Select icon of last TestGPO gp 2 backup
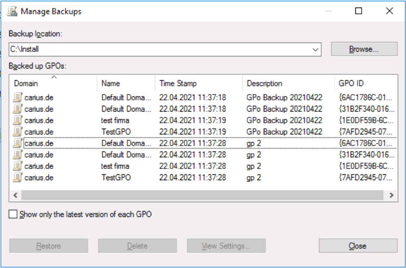The width and height of the screenshot is (406, 268). click(17, 177)
